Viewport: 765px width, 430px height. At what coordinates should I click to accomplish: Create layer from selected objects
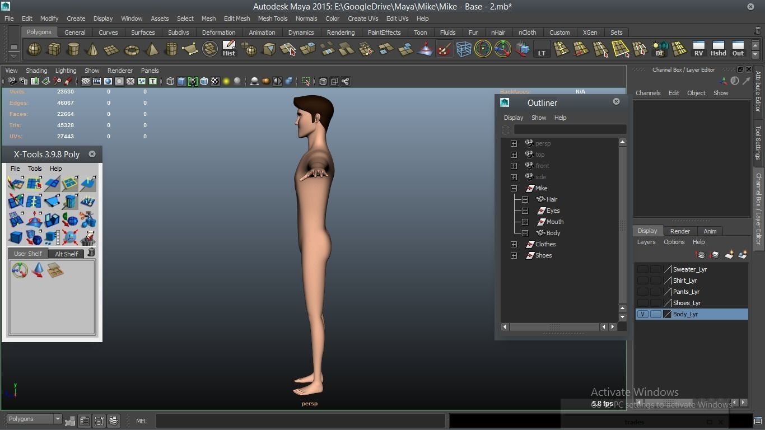pos(743,255)
